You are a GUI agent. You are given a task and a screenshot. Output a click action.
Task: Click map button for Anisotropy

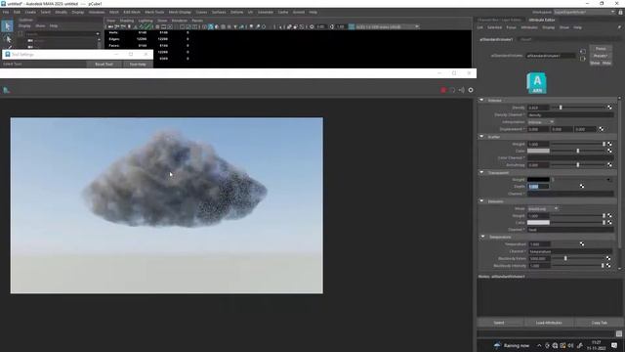pyautogui.click(x=609, y=164)
